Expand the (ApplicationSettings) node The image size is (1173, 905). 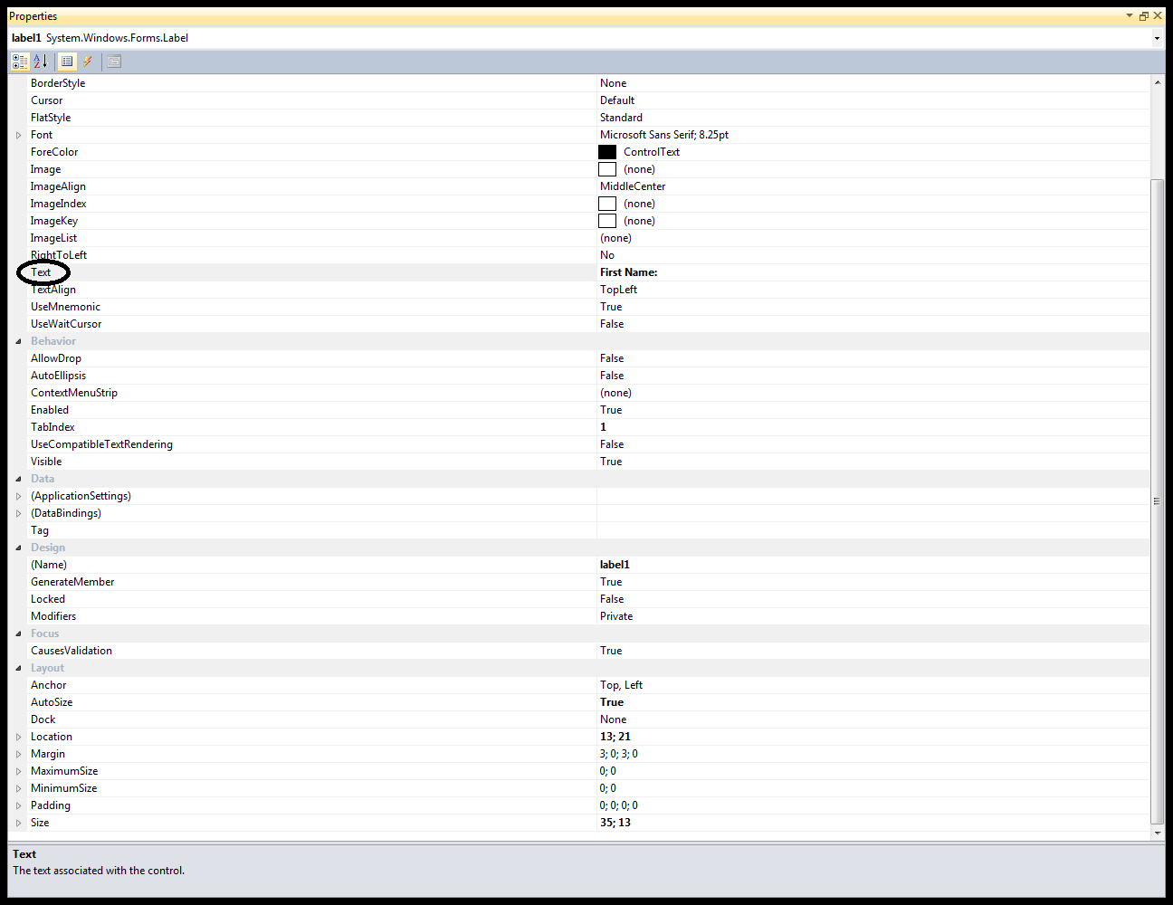(18, 496)
